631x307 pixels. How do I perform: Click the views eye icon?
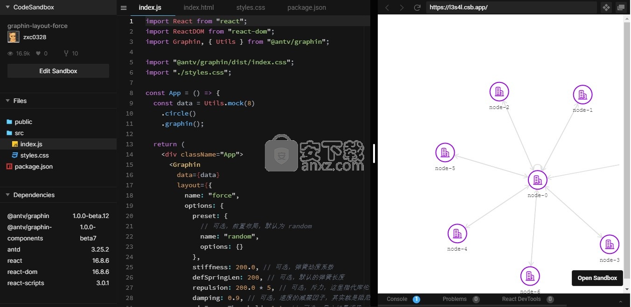10,54
